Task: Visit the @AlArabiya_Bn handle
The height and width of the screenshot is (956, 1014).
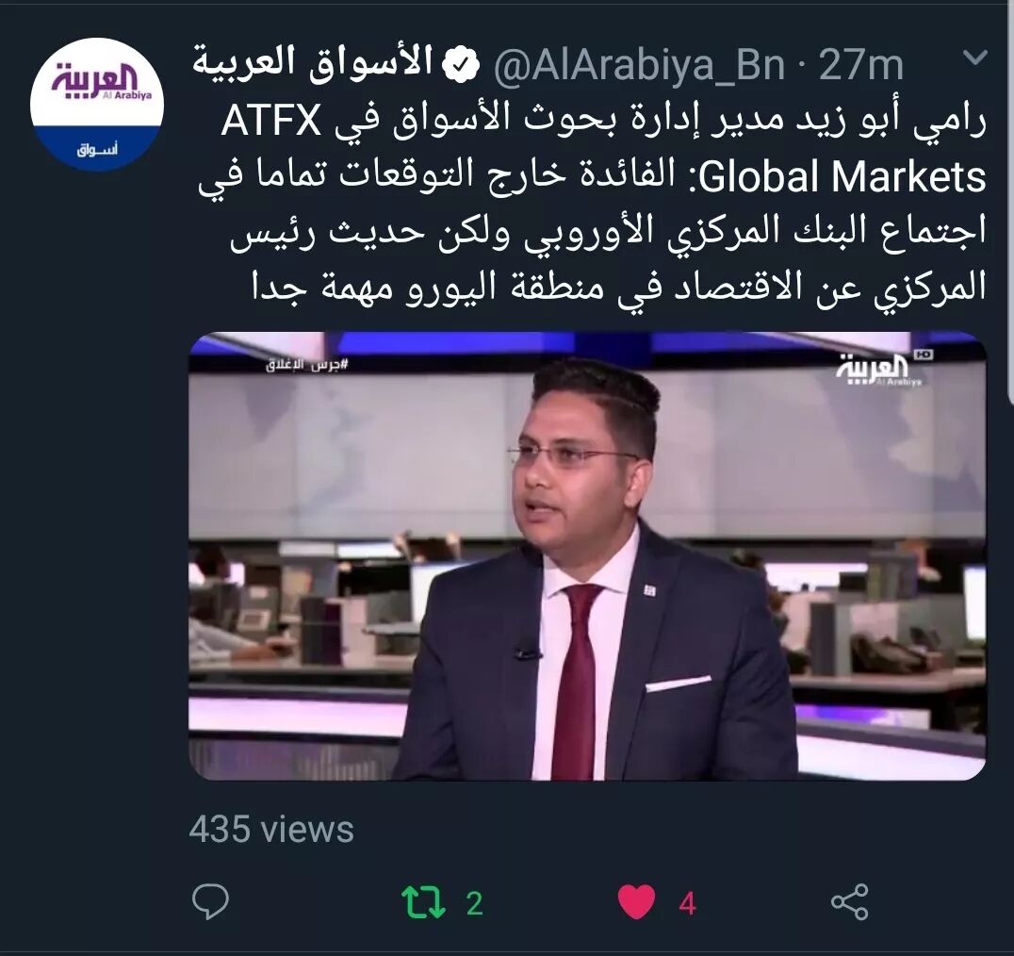Action: click(x=639, y=66)
